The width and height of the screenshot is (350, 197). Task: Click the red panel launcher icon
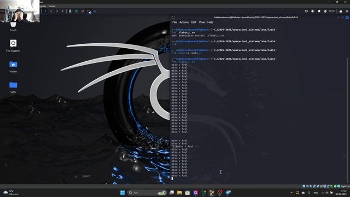coord(83,11)
